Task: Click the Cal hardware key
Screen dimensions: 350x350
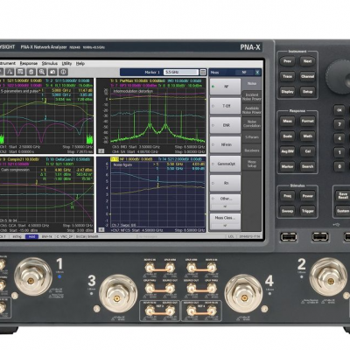Action: coord(307,151)
